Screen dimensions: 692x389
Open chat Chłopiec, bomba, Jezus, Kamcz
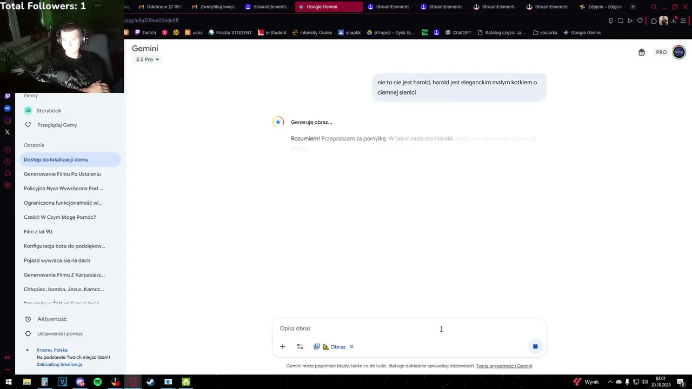coord(64,289)
